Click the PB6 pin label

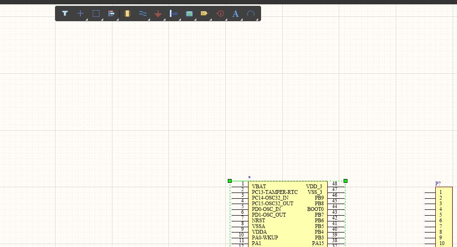319,220
